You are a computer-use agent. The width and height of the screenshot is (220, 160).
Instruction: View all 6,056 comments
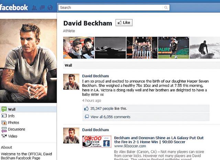click(110, 117)
